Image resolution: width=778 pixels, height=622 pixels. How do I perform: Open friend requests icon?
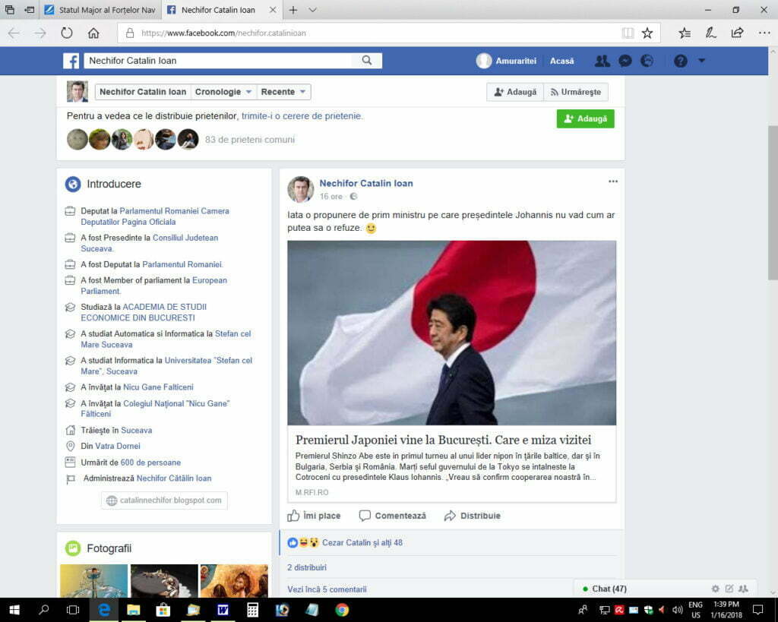pyautogui.click(x=602, y=61)
